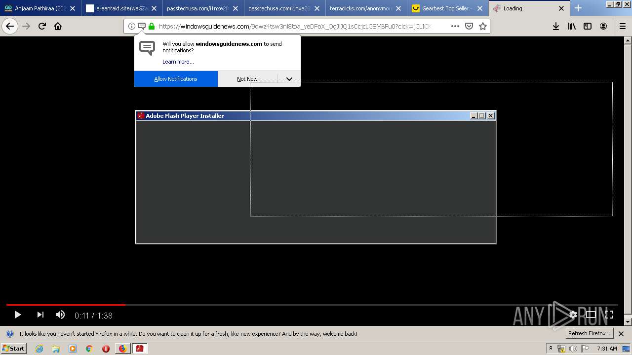The width and height of the screenshot is (632, 355).
Task: Open a new tab
Action: pyautogui.click(x=578, y=8)
